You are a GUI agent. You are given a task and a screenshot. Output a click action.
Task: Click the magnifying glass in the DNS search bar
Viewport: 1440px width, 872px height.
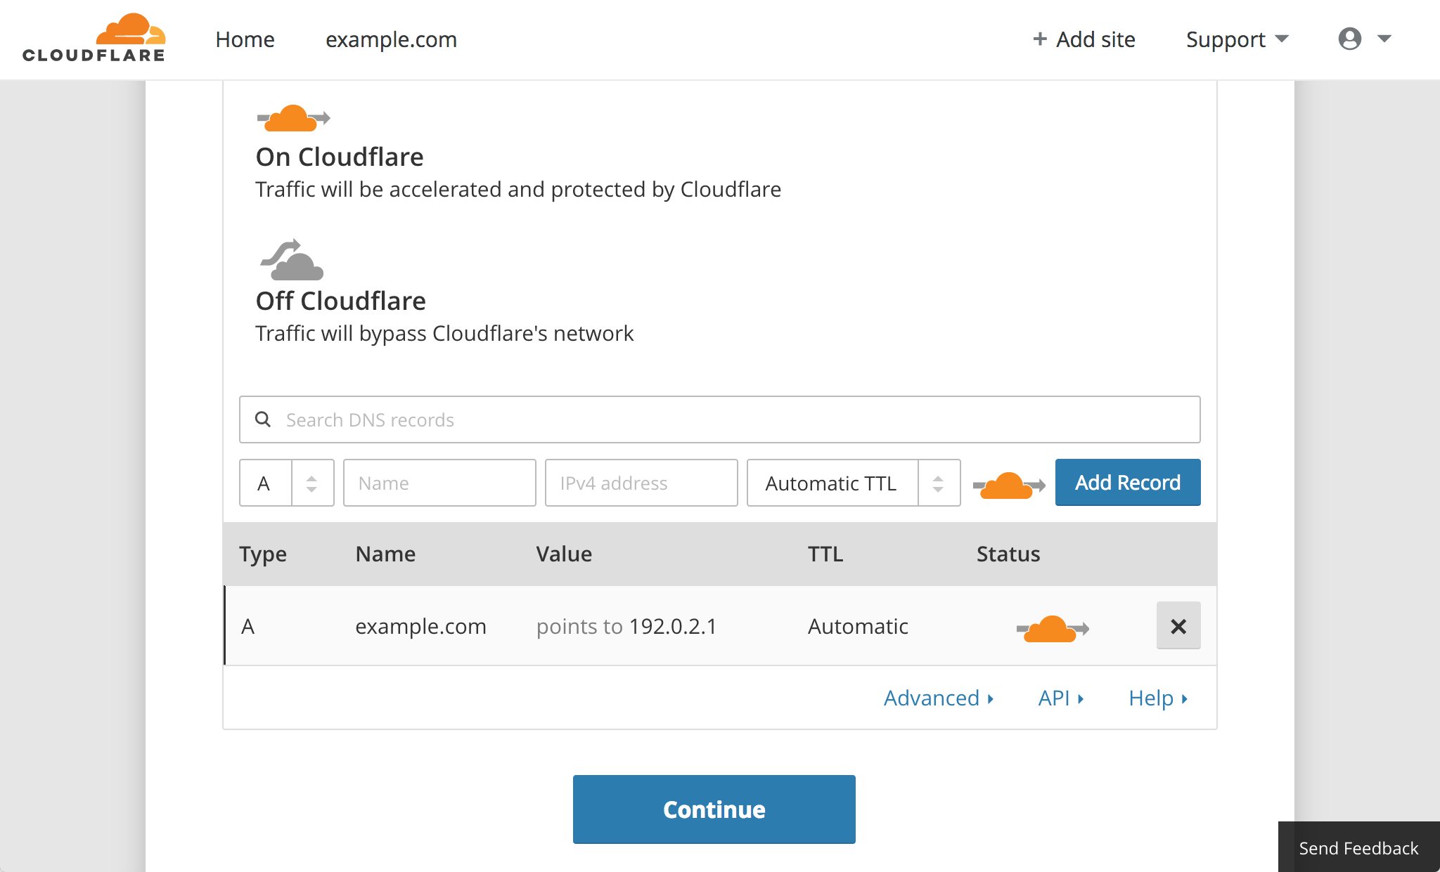(x=263, y=419)
